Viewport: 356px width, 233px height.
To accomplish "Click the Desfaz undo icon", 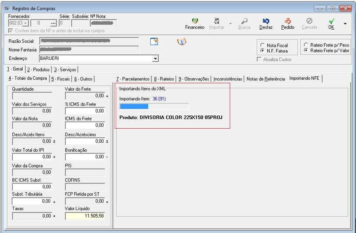I will (266, 21).
